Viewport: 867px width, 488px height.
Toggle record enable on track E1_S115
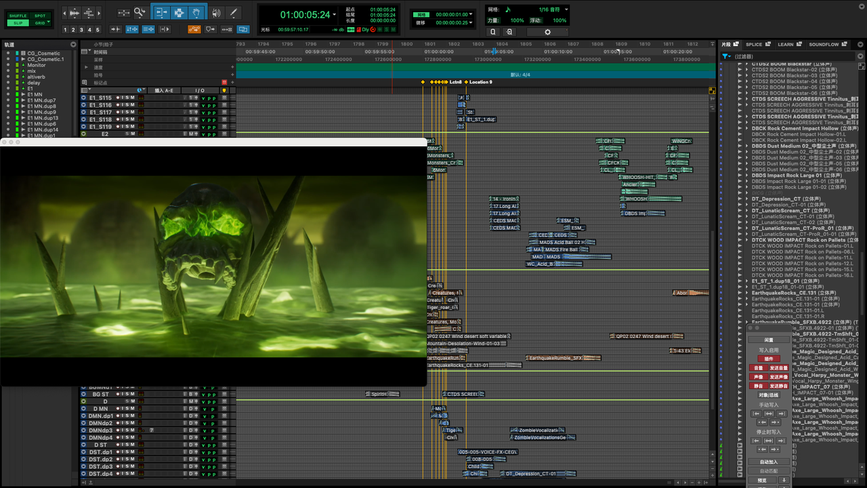pyautogui.click(x=118, y=98)
